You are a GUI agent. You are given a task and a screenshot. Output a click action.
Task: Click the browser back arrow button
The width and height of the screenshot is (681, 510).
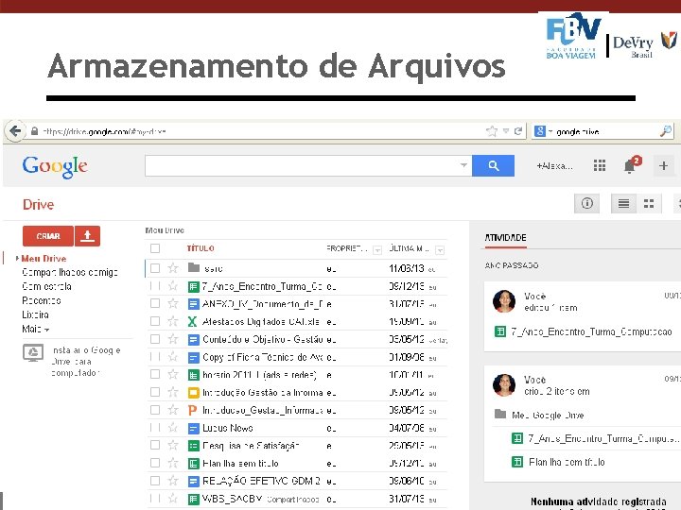pos(15,131)
